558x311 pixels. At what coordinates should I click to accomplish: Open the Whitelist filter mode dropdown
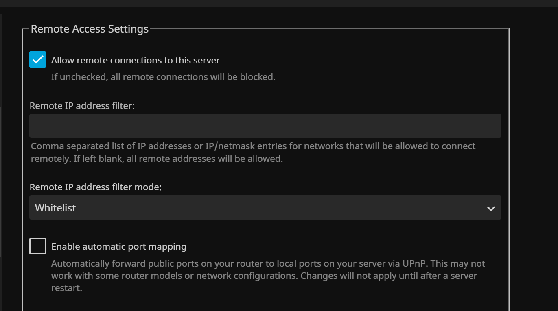[x=265, y=208]
